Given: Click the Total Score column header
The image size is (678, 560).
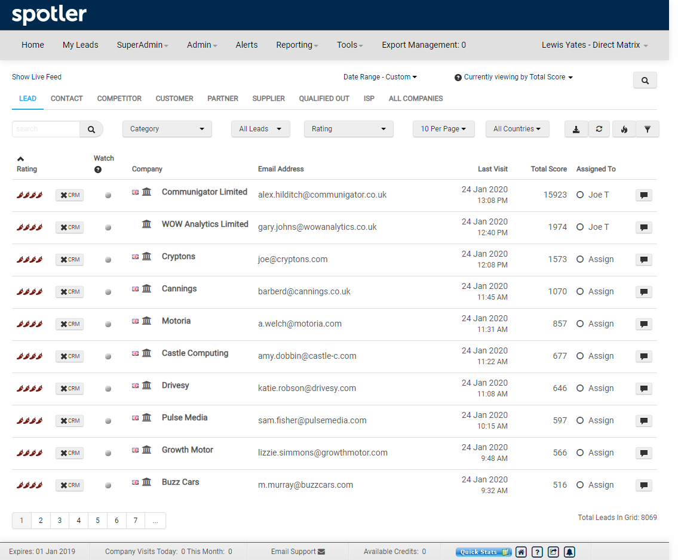Looking at the screenshot, I should [x=549, y=169].
